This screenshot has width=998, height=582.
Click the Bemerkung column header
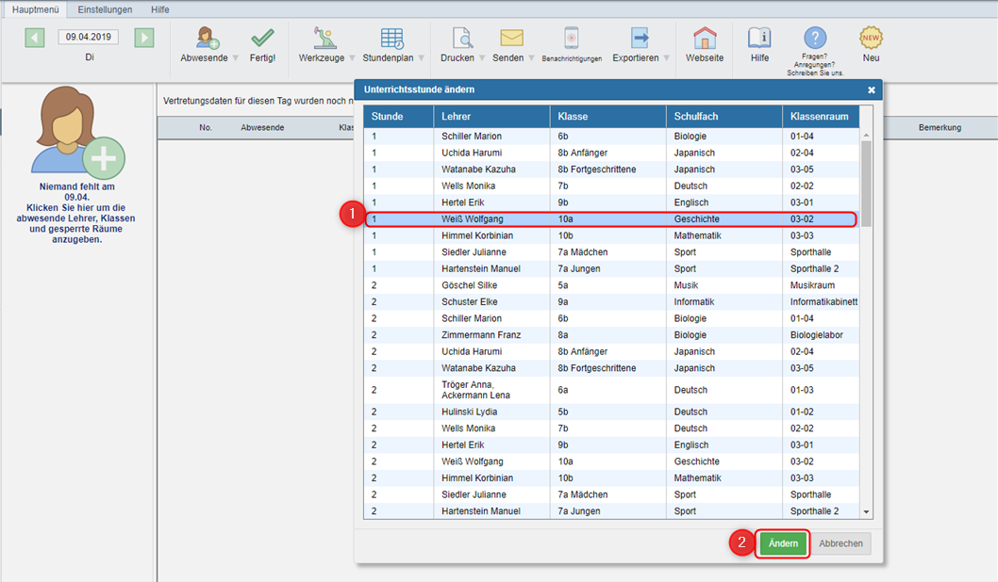(x=940, y=128)
